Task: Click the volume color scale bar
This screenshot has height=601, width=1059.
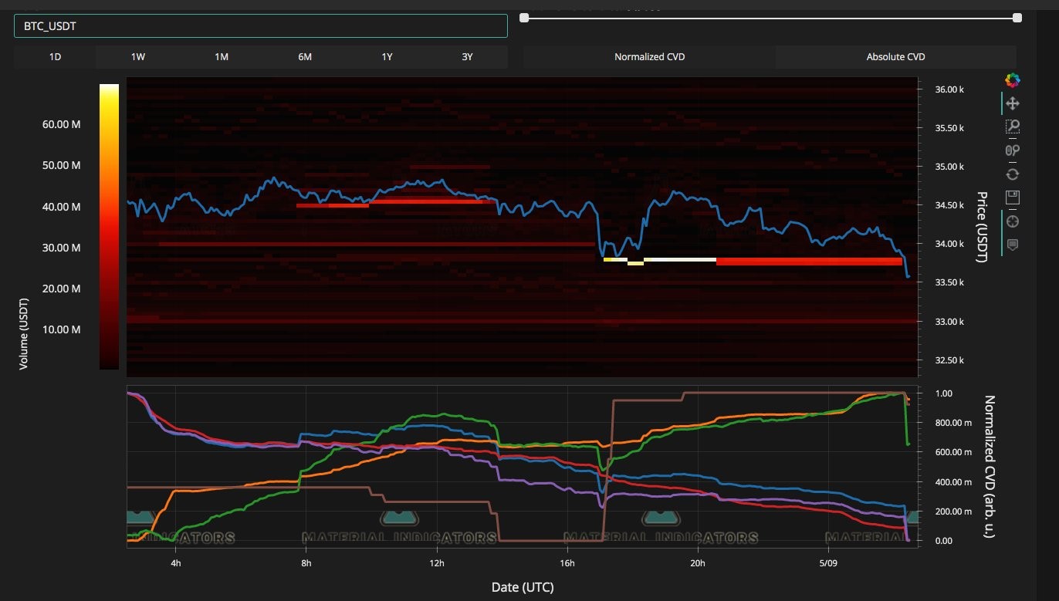Action: point(109,226)
